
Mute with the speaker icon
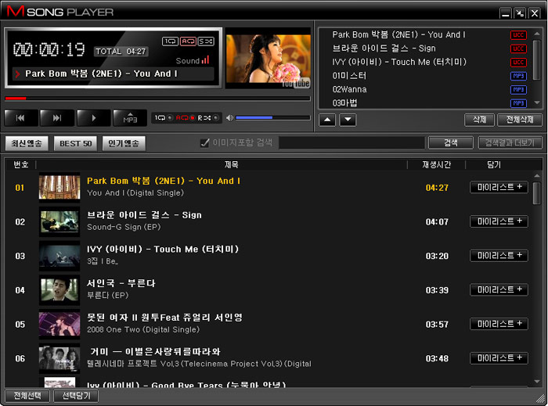point(229,118)
